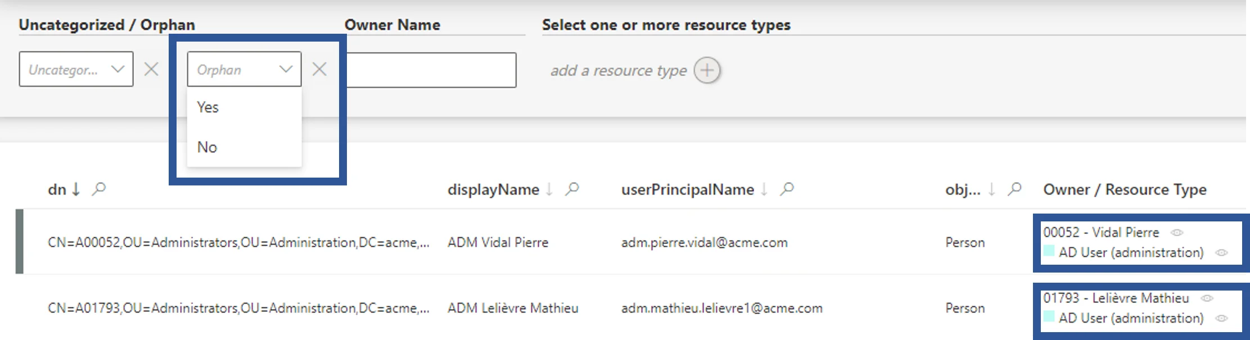The image size is (1250, 340).
Task: Choose No in Orphan dropdown list
Action: (244, 147)
